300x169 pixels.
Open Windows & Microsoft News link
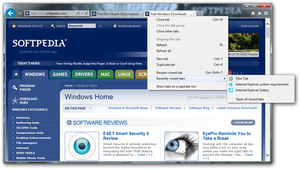coord(128,108)
